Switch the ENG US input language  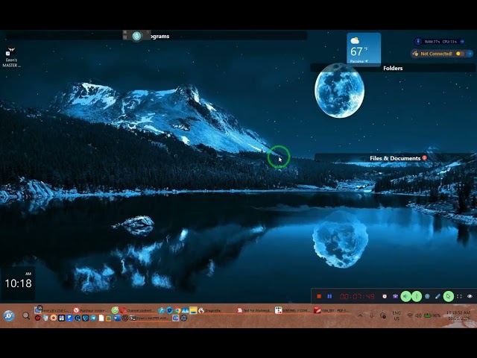tap(397, 315)
